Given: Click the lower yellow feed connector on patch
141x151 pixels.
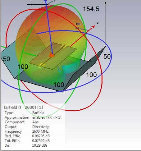Looking at the screenshot, I should point(42,65).
